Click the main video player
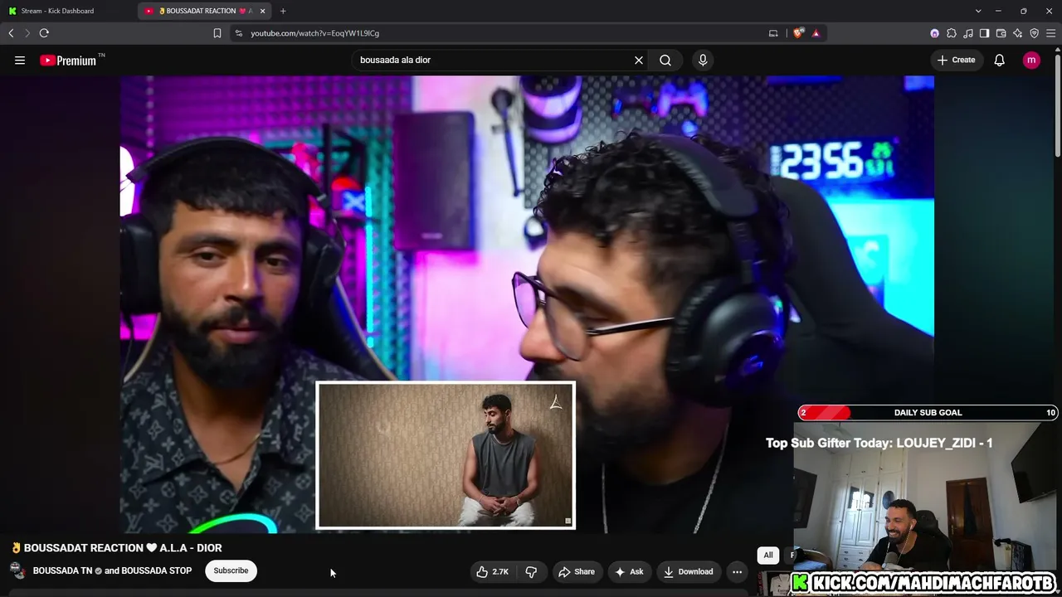Screen dimensions: 1062x597 [x=527, y=304]
